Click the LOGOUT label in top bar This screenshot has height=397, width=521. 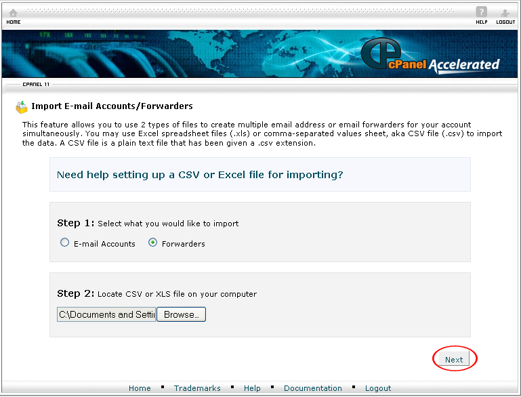click(x=505, y=22)
